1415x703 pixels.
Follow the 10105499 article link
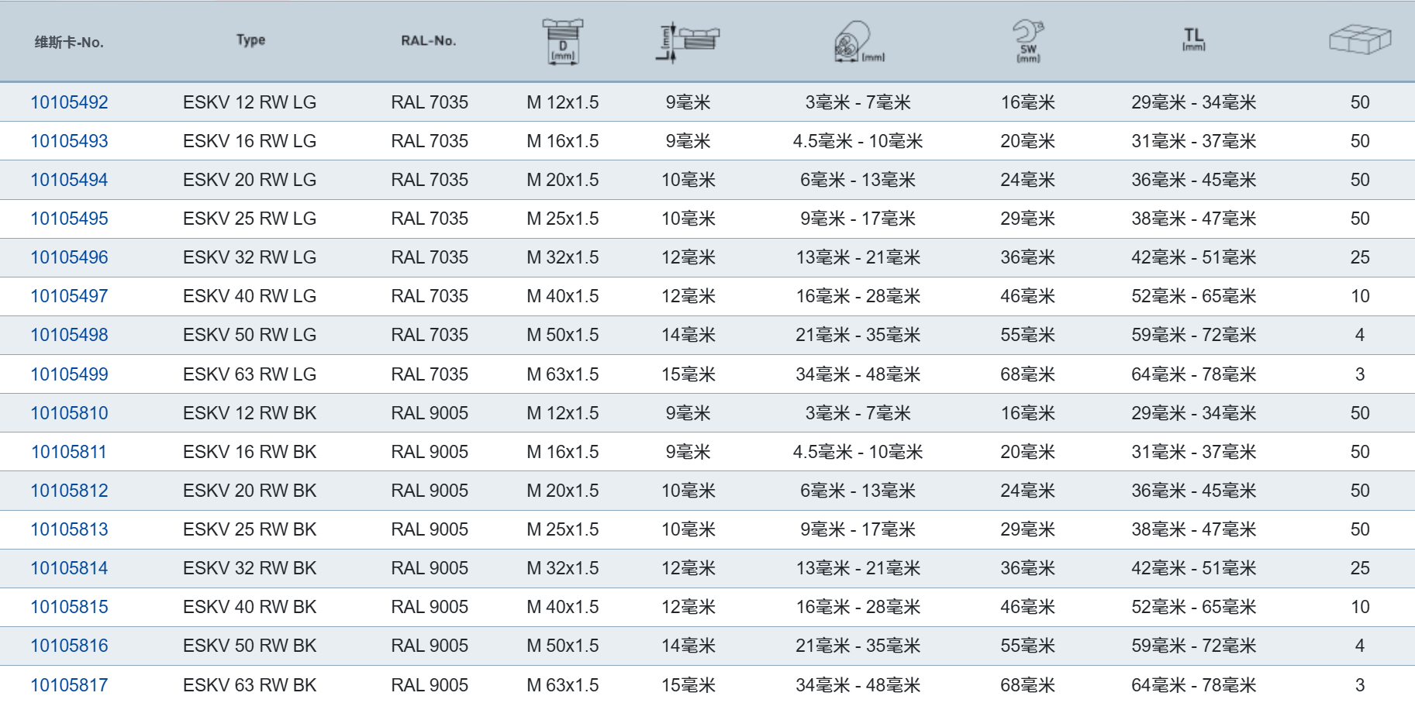click(69, 374)
